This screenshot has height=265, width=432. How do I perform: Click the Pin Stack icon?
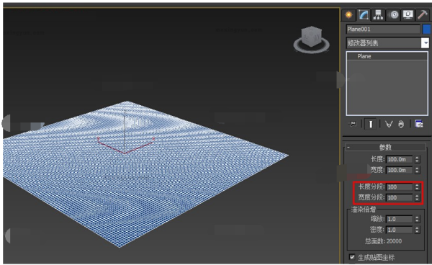tap(353, 124)
